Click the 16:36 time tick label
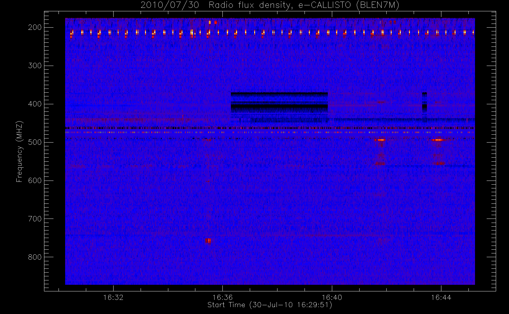 tap(222, 297)
